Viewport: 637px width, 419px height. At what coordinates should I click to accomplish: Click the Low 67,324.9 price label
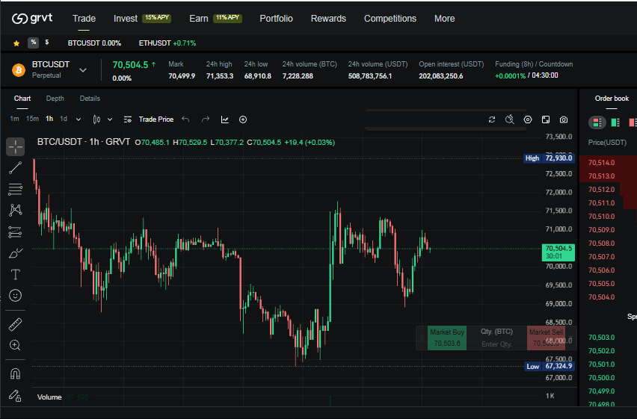coord(550,366)
